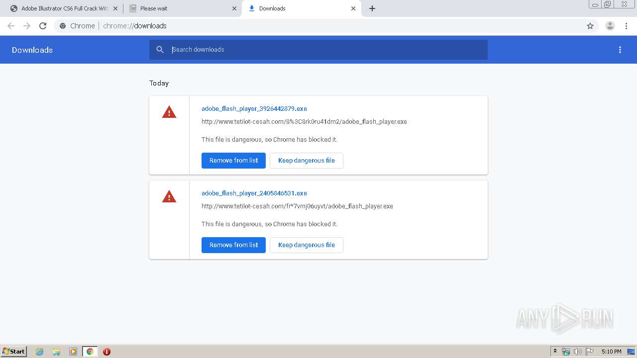Image resolution: width=637 pixels, height=358 pixels.
Task: Close the Downloads tab
Action: click(x=353, y=8)
